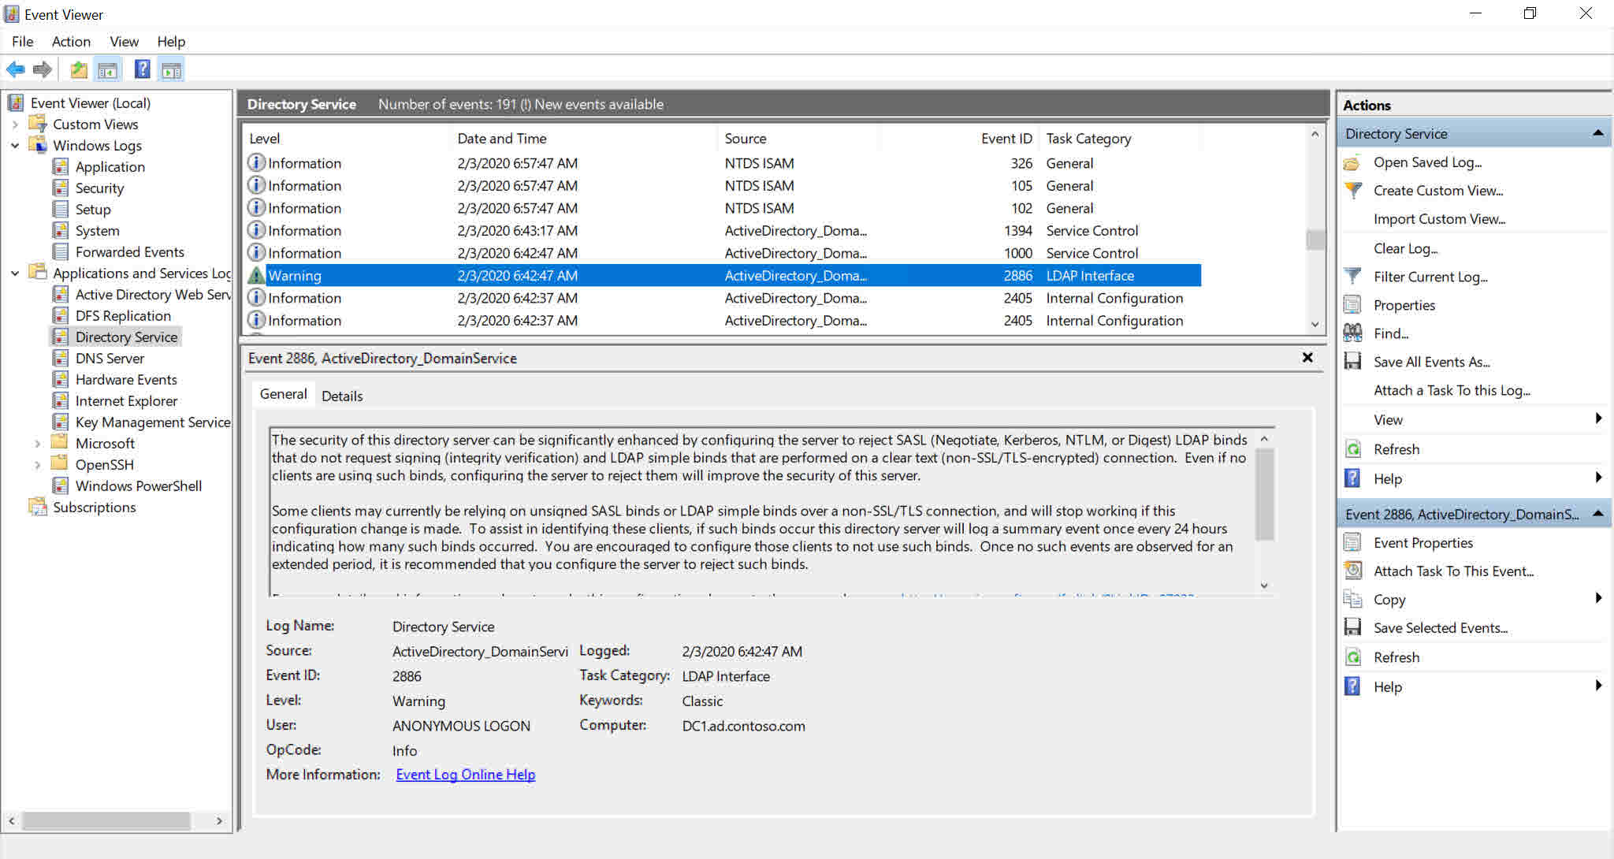Click the Back arrow toolbar icon
1614x859 pixels.
pos(15,69)
